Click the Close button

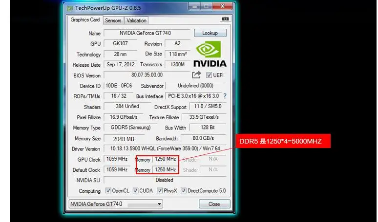point(214,204)
